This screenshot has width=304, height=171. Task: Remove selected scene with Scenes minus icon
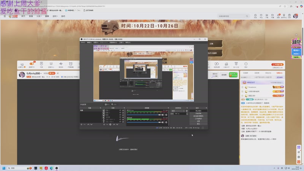84,125
